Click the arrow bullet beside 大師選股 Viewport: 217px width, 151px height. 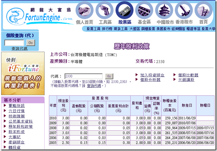click(x=175, y=79)
